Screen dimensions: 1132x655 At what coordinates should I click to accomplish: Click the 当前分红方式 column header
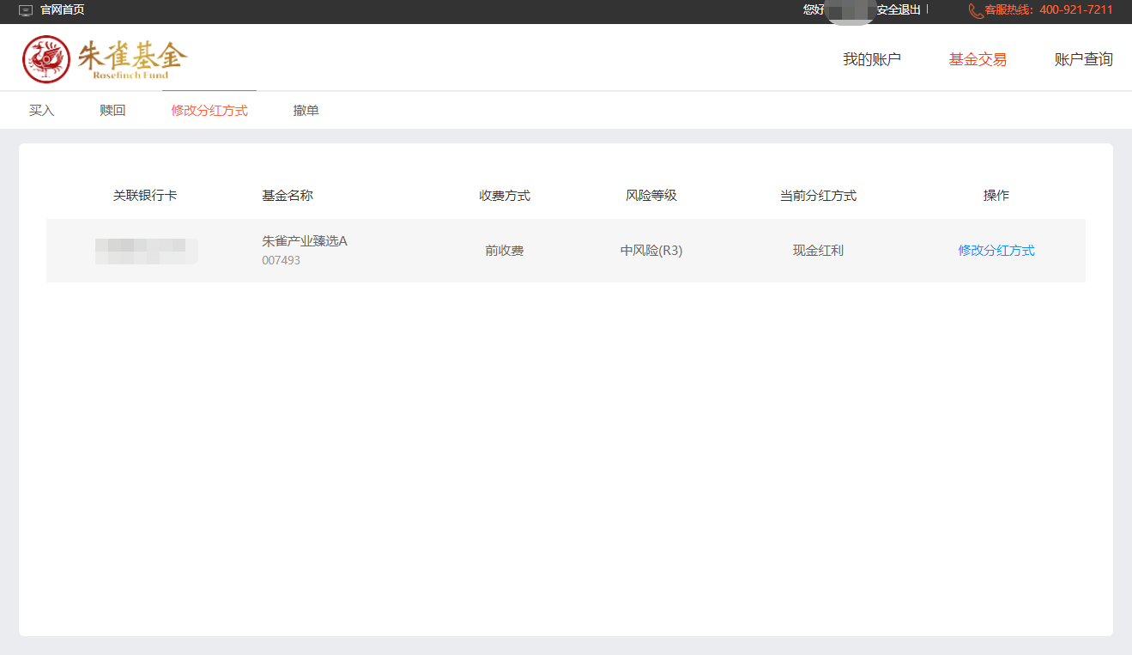point(818,196)
